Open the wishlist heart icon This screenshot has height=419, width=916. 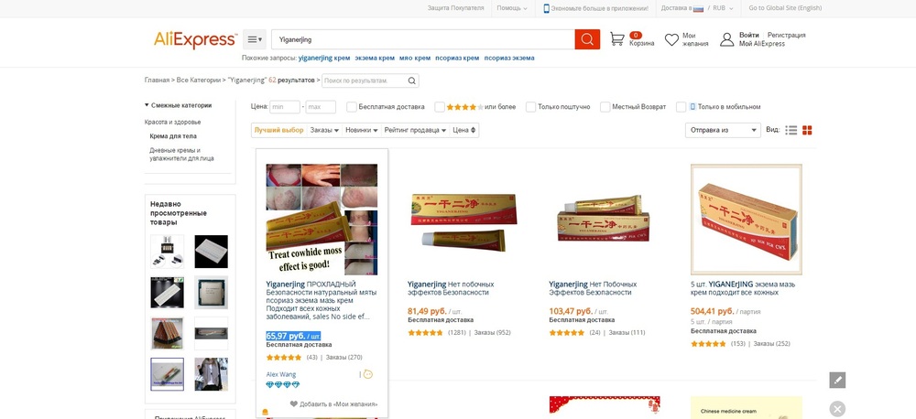pos(671,39)
